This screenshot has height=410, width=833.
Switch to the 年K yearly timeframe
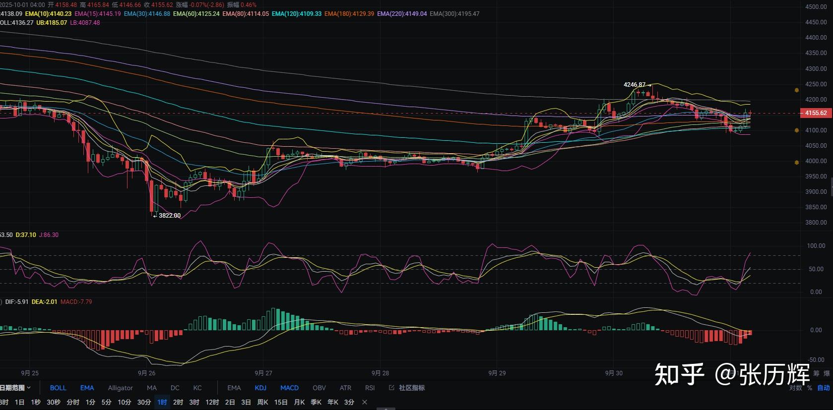coord(333,402)
